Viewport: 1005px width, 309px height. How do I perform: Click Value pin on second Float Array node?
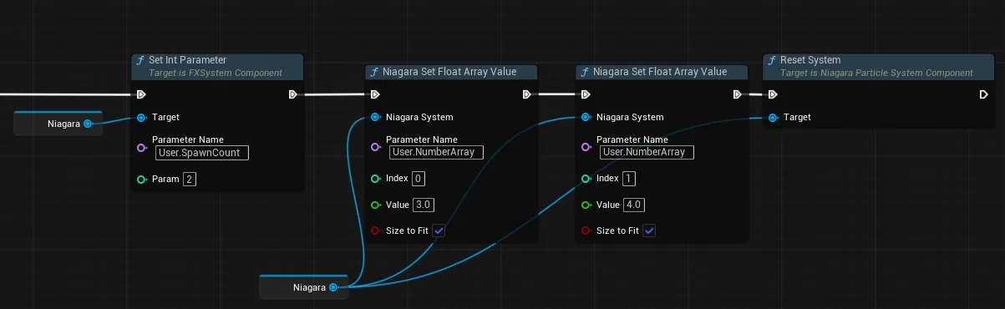click(586, 205)
